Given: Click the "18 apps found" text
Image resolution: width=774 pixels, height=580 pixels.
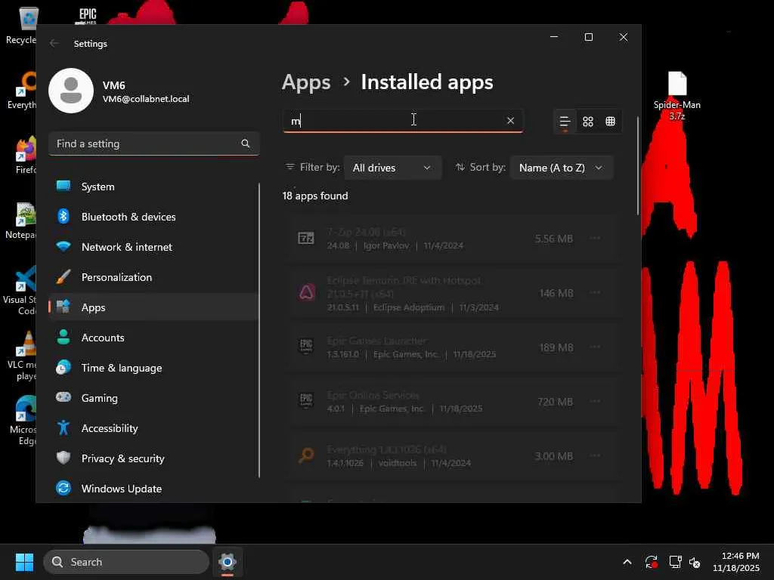Looking at the screenshot, I should (315, 196).
